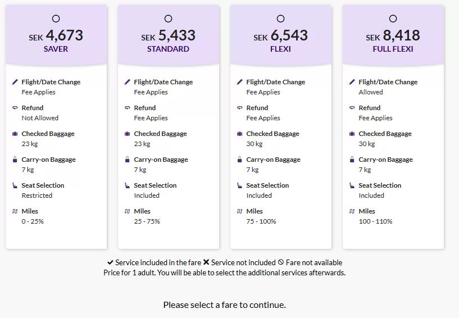This screenshot has width=459, height=318.
Task: Click carry-on bag icon in Standard card
Action: coord(128,160)
